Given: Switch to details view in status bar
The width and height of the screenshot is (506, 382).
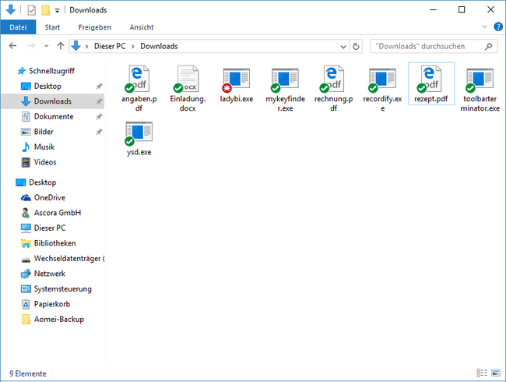Looking at the screenshot, I should pyautogui.click(x=482, y=373).
